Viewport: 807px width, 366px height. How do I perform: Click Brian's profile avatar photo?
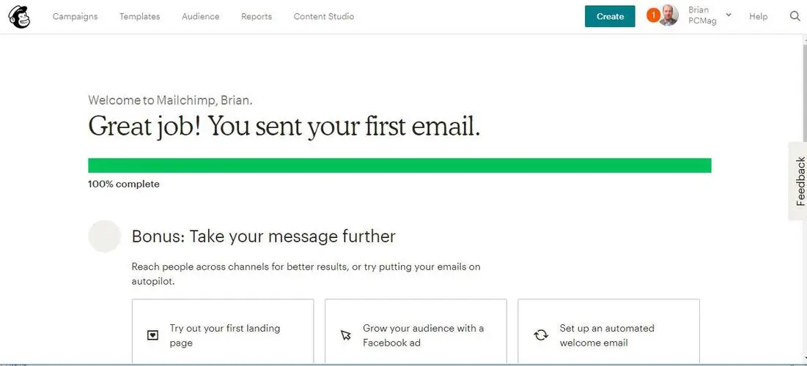(x=668, y=15)
